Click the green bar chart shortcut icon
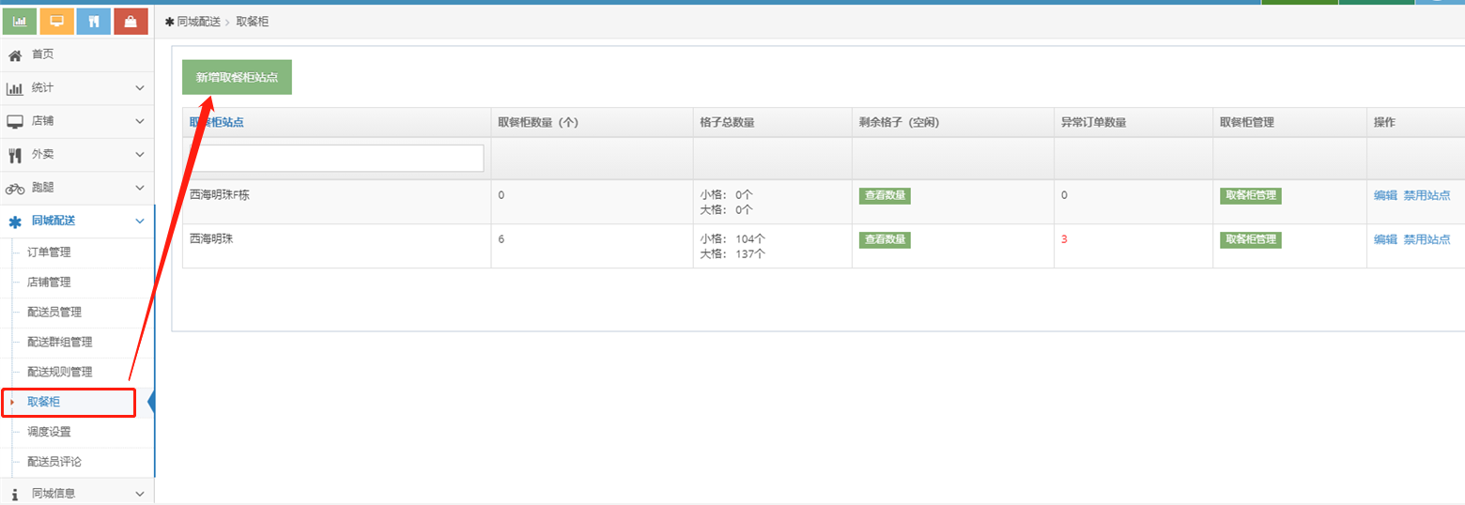1465x505 pixels. (x=20, y=21)
